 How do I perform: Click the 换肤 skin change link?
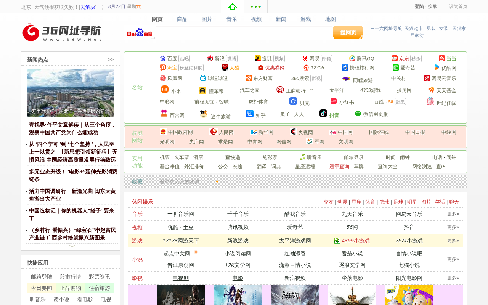[x=433, y=6]
